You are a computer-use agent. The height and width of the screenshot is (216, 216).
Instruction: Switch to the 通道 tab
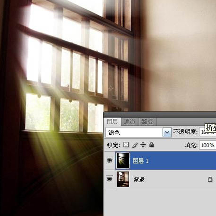130,122
